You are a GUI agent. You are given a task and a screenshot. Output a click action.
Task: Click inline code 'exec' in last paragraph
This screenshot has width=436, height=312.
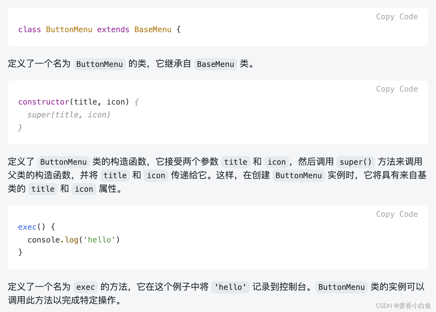click(85, 287)
